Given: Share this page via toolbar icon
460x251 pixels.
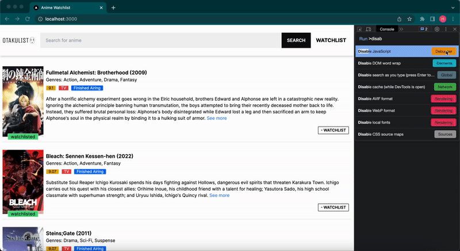Looking at the screenshot, I should click(399, 19).
